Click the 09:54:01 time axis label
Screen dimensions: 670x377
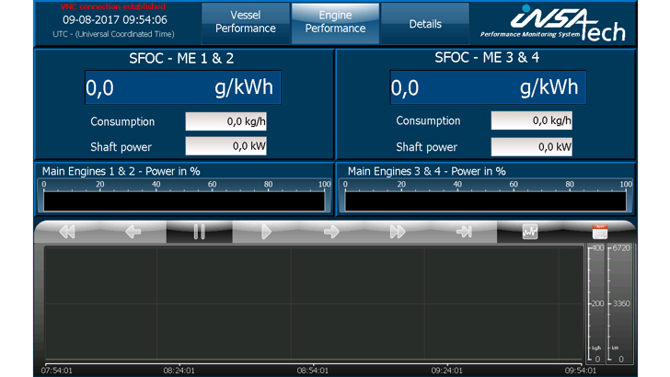[580, 371]
